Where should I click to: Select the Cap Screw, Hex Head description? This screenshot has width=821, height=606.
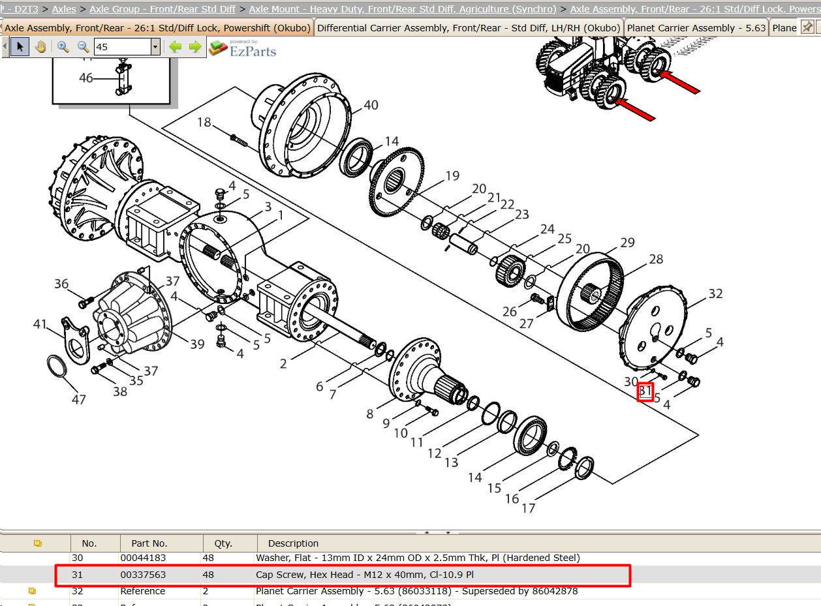pyautogui.click(x=365, y=575)
